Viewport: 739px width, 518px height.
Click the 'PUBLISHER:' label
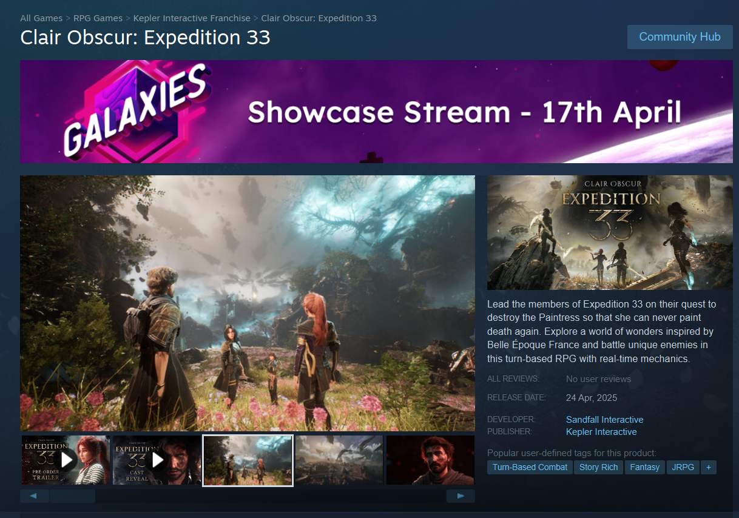coord(510,431)
